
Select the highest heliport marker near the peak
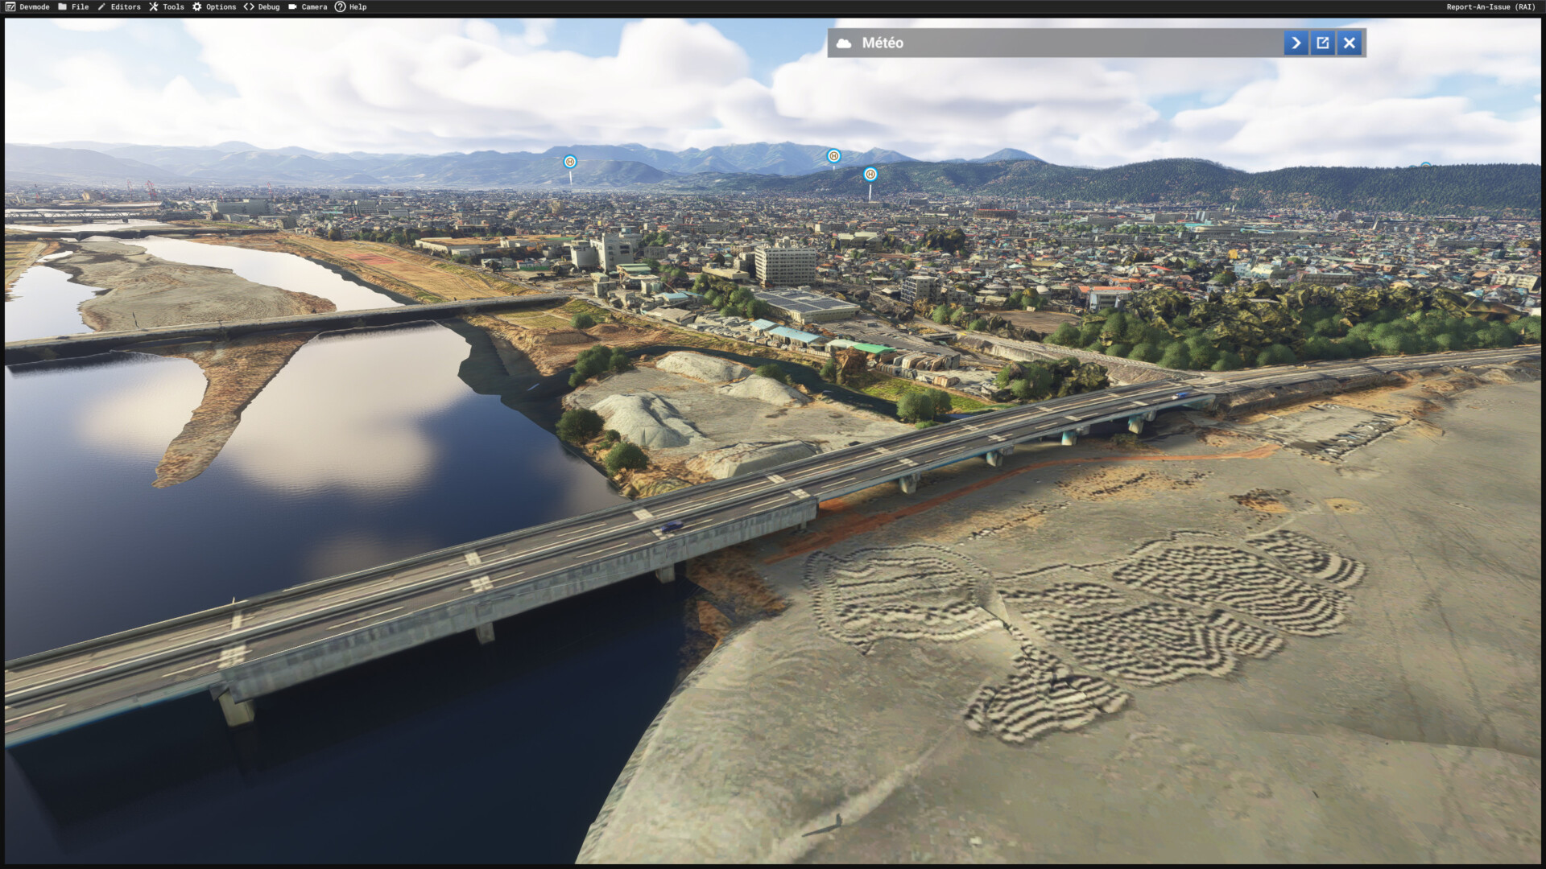tap(833, 156)
